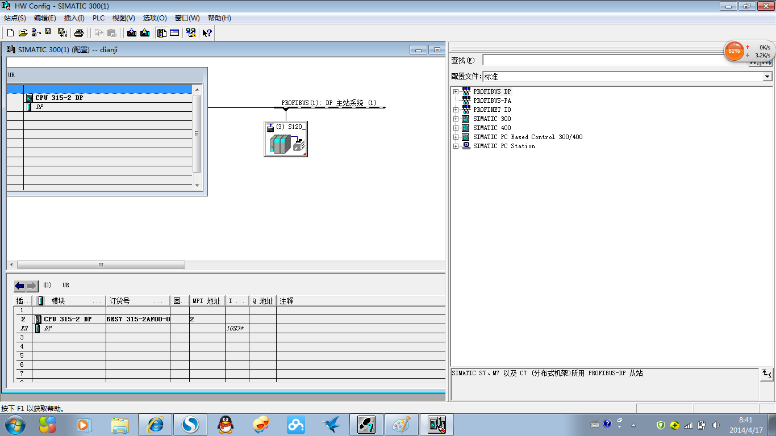
Task: Expand the PROFINET IO catalog node
Action: [456, 110]
